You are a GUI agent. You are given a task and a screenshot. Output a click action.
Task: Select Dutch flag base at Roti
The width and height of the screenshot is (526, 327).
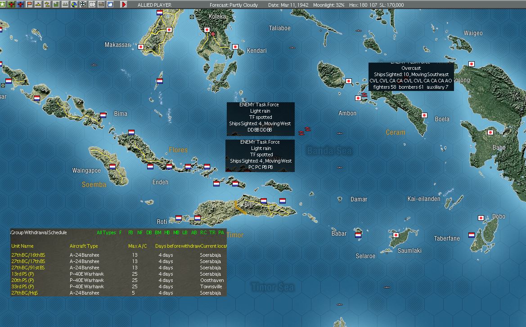179,218
